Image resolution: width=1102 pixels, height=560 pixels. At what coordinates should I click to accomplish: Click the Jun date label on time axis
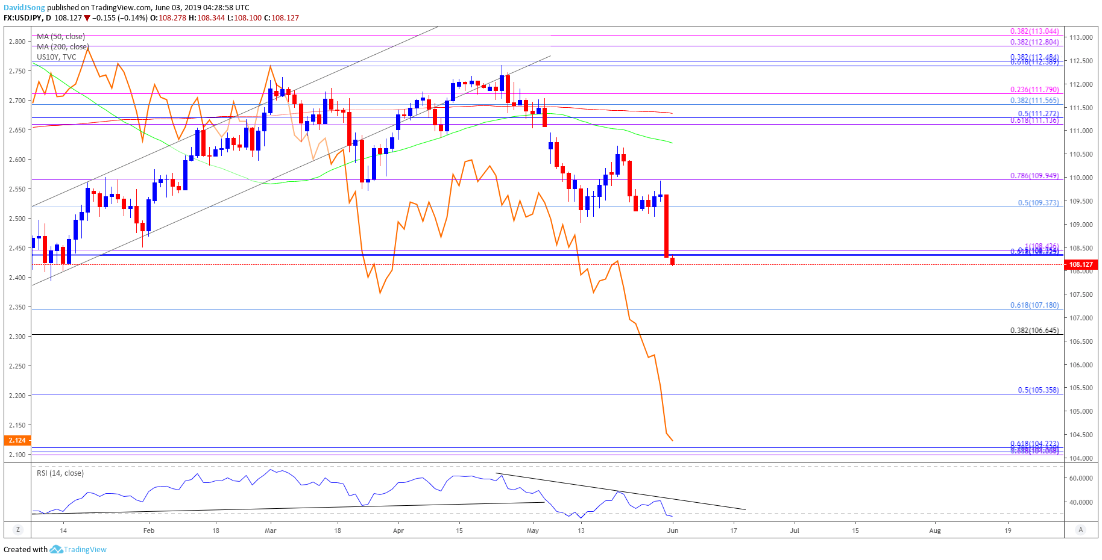click(x=673, y=530)
